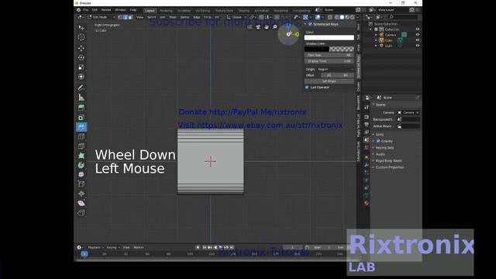The height and width of the screenshot is (279, 496).
Task: Switch to the Sculpting workspace tab
Action: (184, 10)
